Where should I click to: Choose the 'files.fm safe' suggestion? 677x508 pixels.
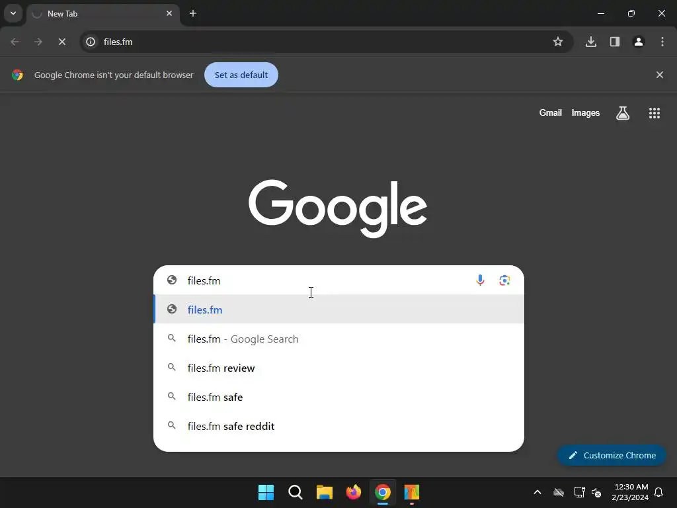coord(339,397)
